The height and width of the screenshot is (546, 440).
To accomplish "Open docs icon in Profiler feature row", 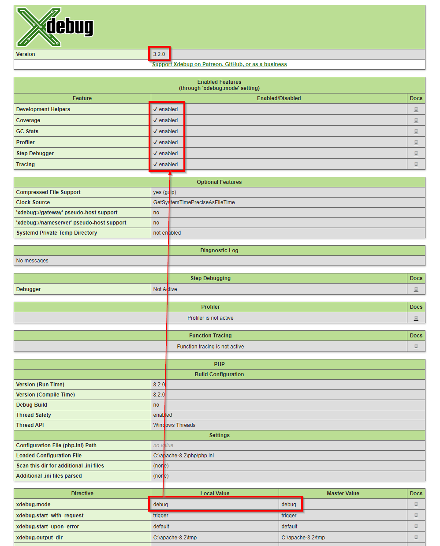I will point(416,142).
